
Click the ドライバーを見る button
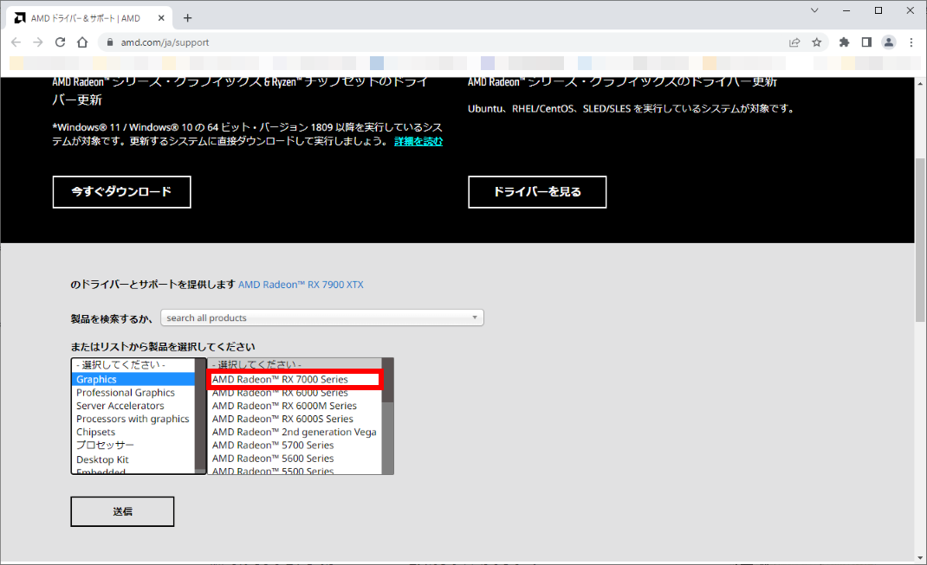[537, 192]
